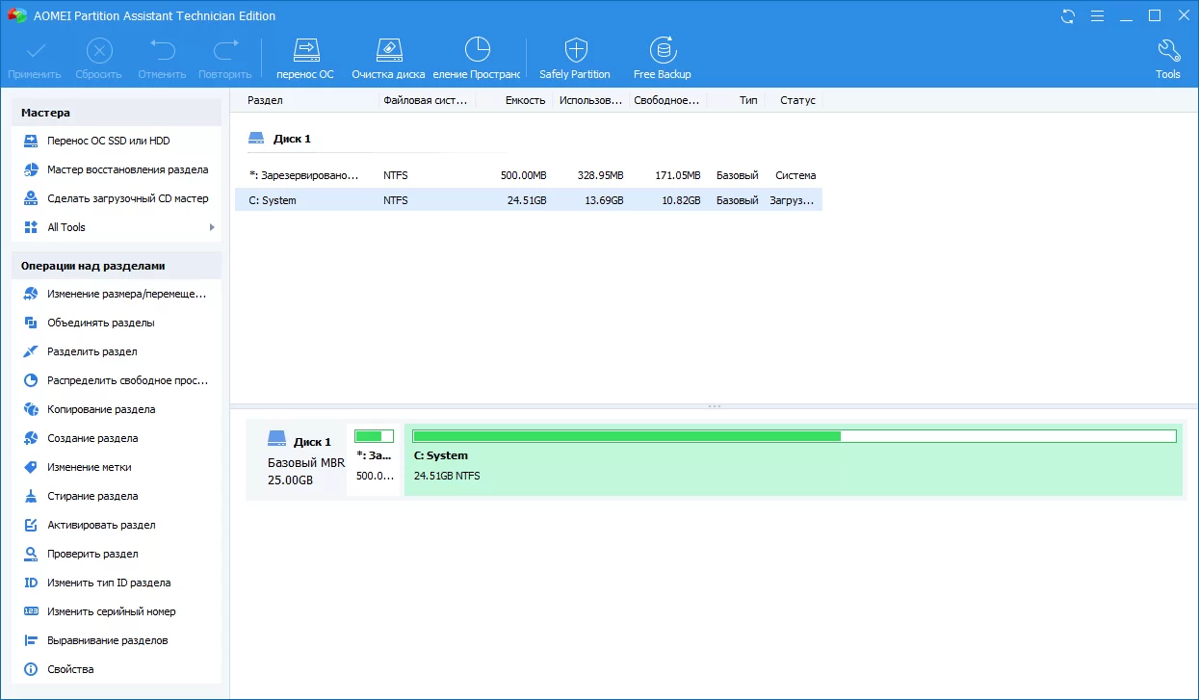Select Объединять разделы operation

click(x=117, y=323)
